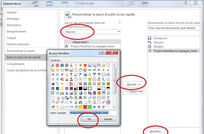The image size is (204, 134).
Task: Pick the orange color square symbol
Action: coord(99,84)
